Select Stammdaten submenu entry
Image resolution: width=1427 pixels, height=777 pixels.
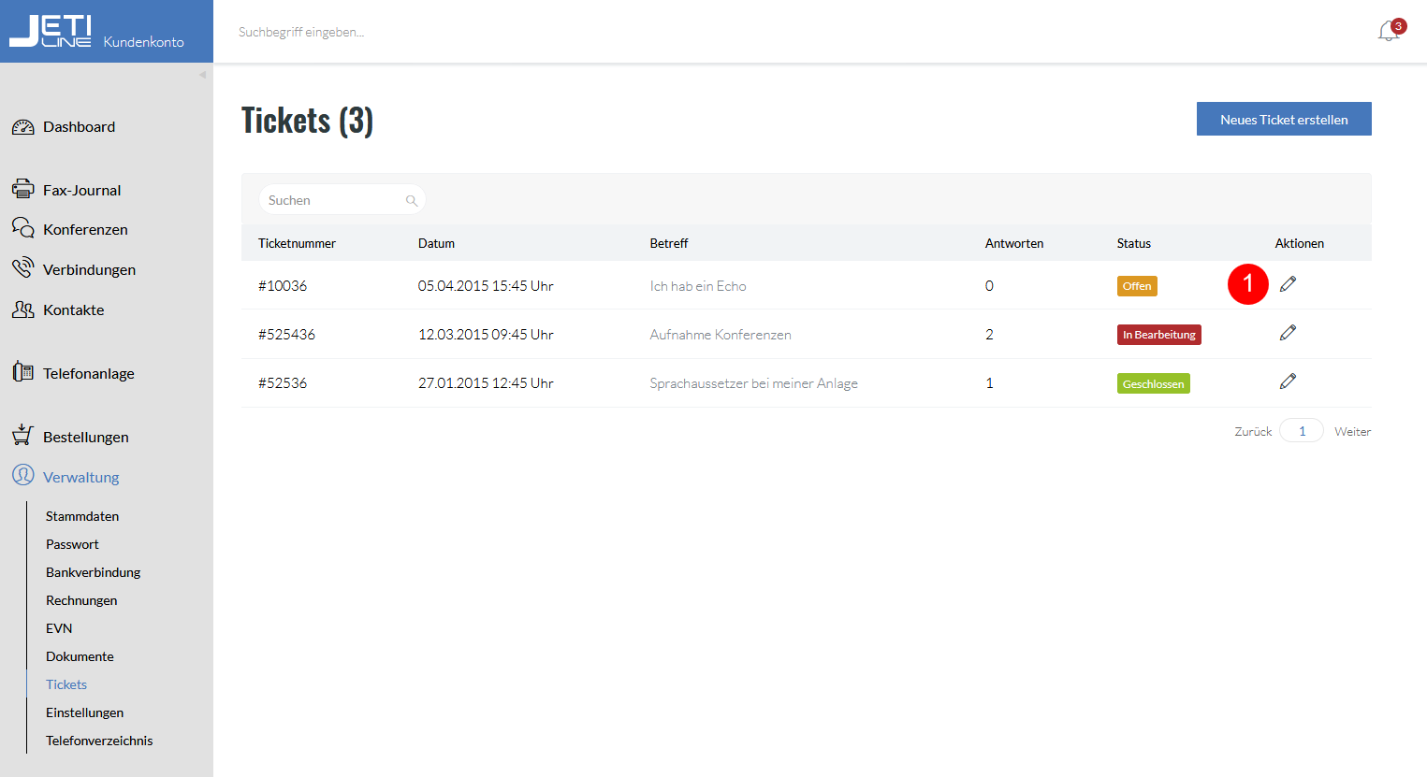(x=82, y=516)
